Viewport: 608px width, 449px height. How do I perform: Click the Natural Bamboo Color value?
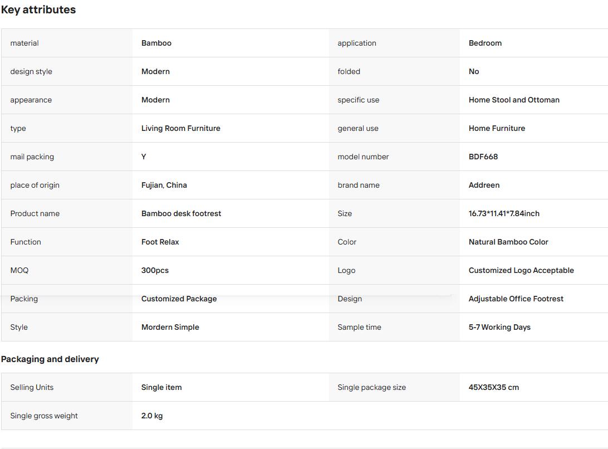pyautogui.click(x=508, y=242)
